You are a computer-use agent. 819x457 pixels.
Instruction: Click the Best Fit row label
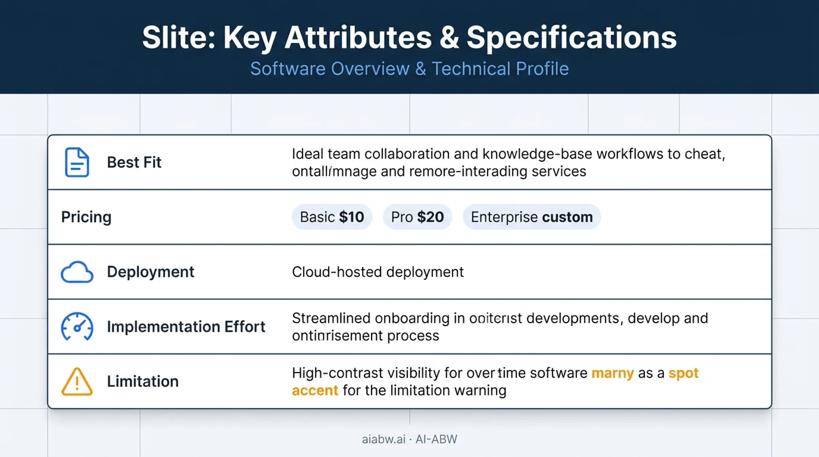click(x=134, y=162)
